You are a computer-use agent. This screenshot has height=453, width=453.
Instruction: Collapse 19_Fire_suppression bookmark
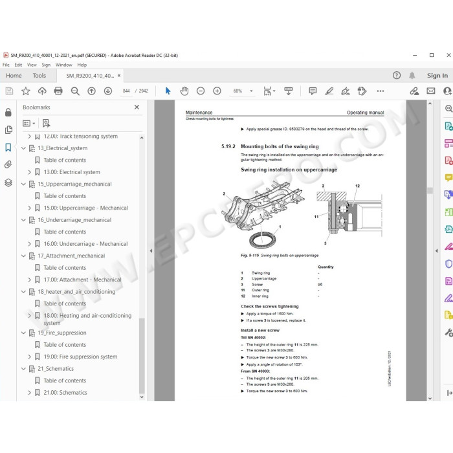coord(23,333)
